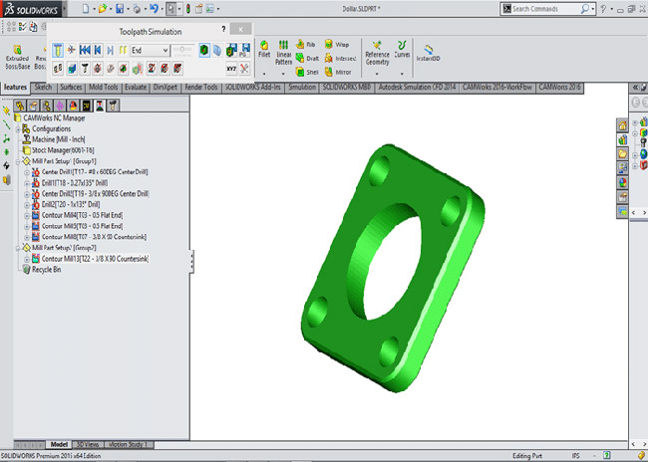Image resolution: width=648 pixels, height=462 pixels.
Task: Open Autodesk Simulation CFD 2014 tab
Action: (x=417, y=87)
